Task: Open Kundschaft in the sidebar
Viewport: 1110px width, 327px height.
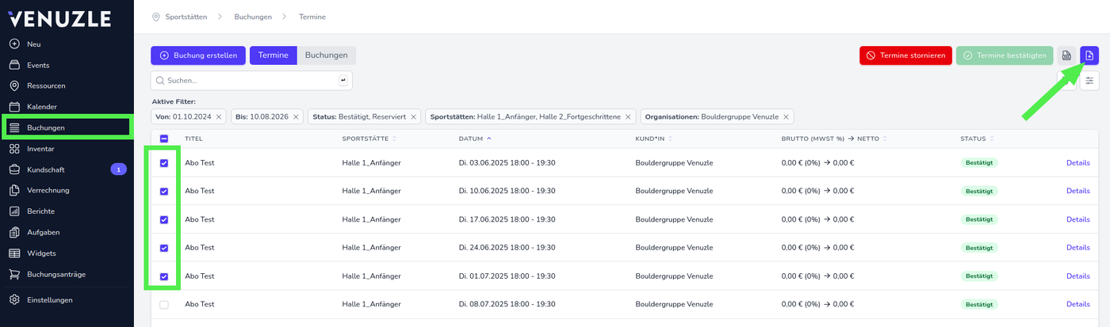Action: [46, 169]
